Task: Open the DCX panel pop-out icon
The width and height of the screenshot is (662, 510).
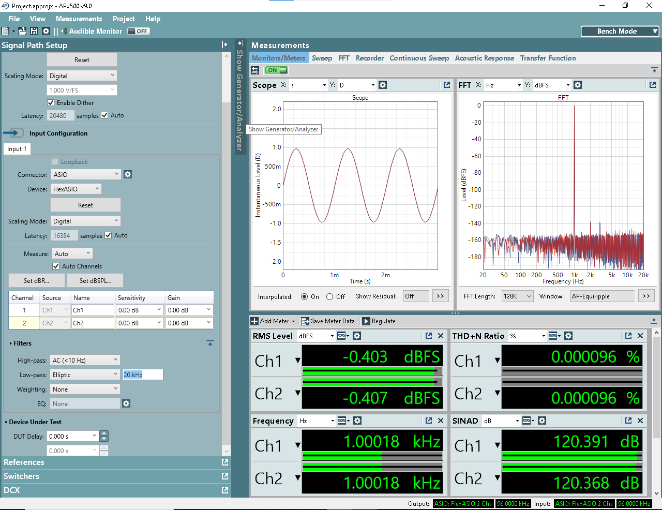Action: [x=225, y=490]
